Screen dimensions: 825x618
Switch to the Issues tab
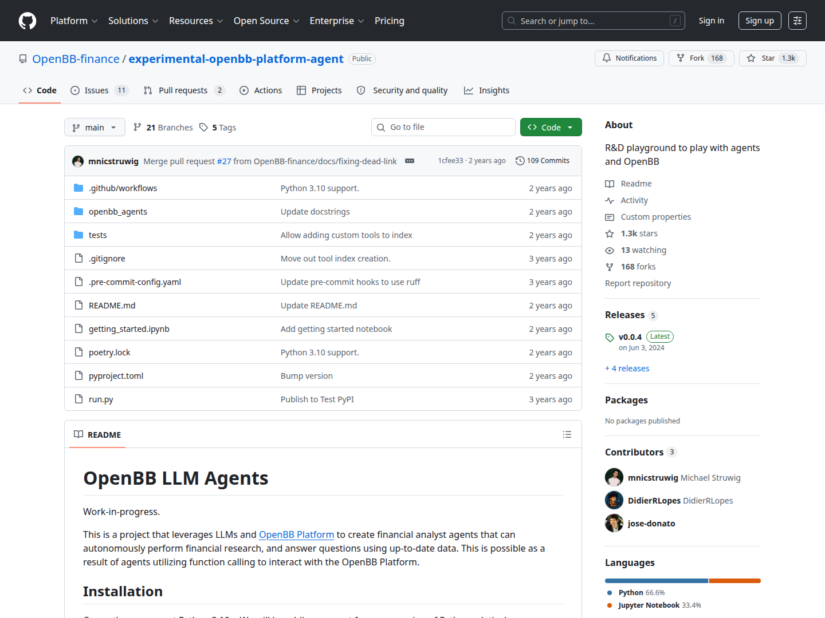(x=100, y=90)
